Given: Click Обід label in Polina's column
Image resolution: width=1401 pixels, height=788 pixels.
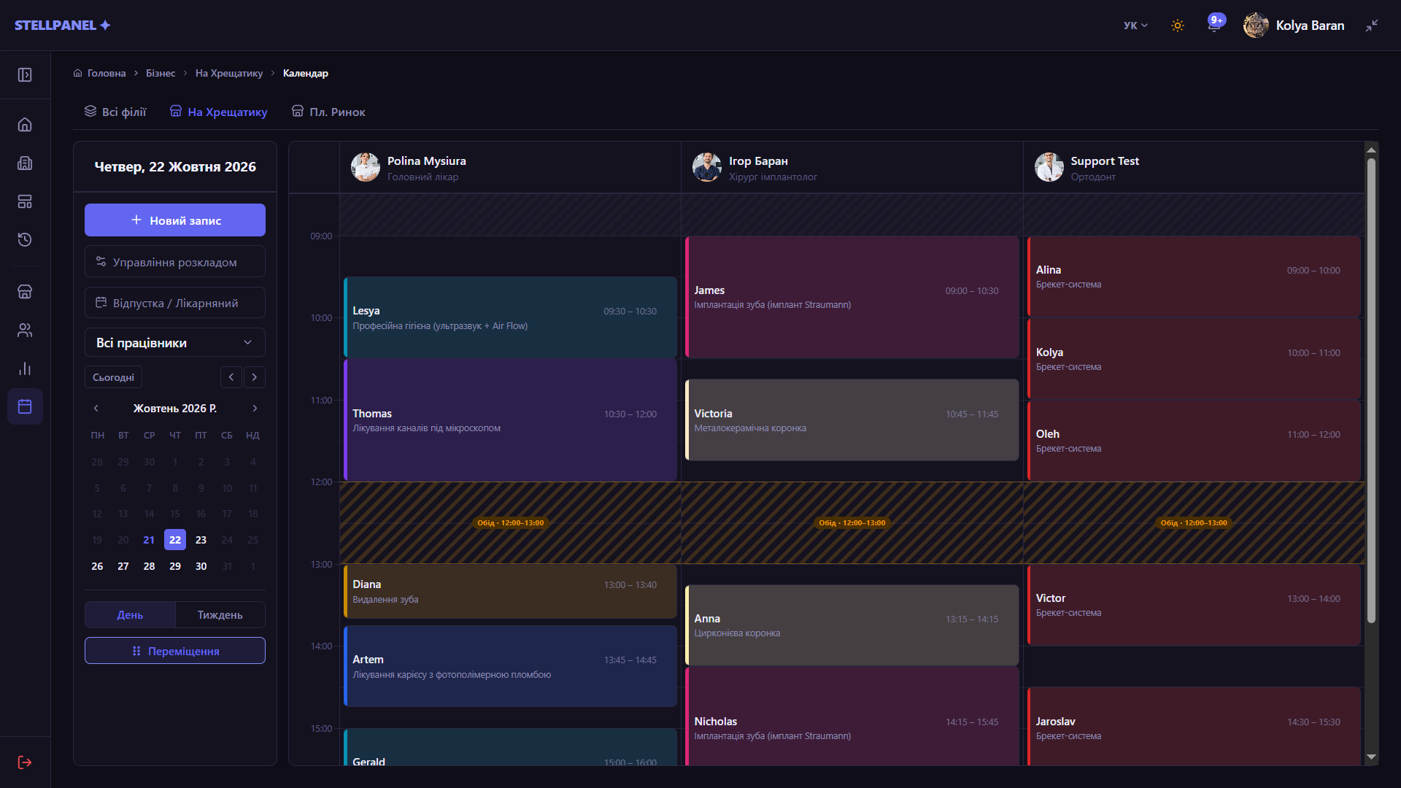Looking at the screenshot, I should point(510,523).
